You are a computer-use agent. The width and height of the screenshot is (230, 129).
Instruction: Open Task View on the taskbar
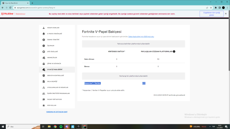point(43,126)
